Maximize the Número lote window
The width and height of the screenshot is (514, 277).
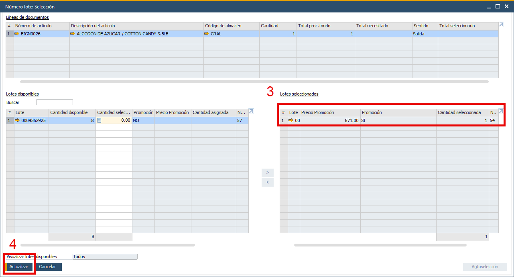pyautogui.click(x=498, y=6)
